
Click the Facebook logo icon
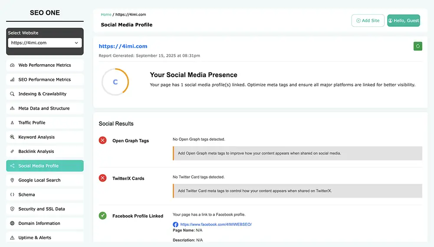[175, 224]
